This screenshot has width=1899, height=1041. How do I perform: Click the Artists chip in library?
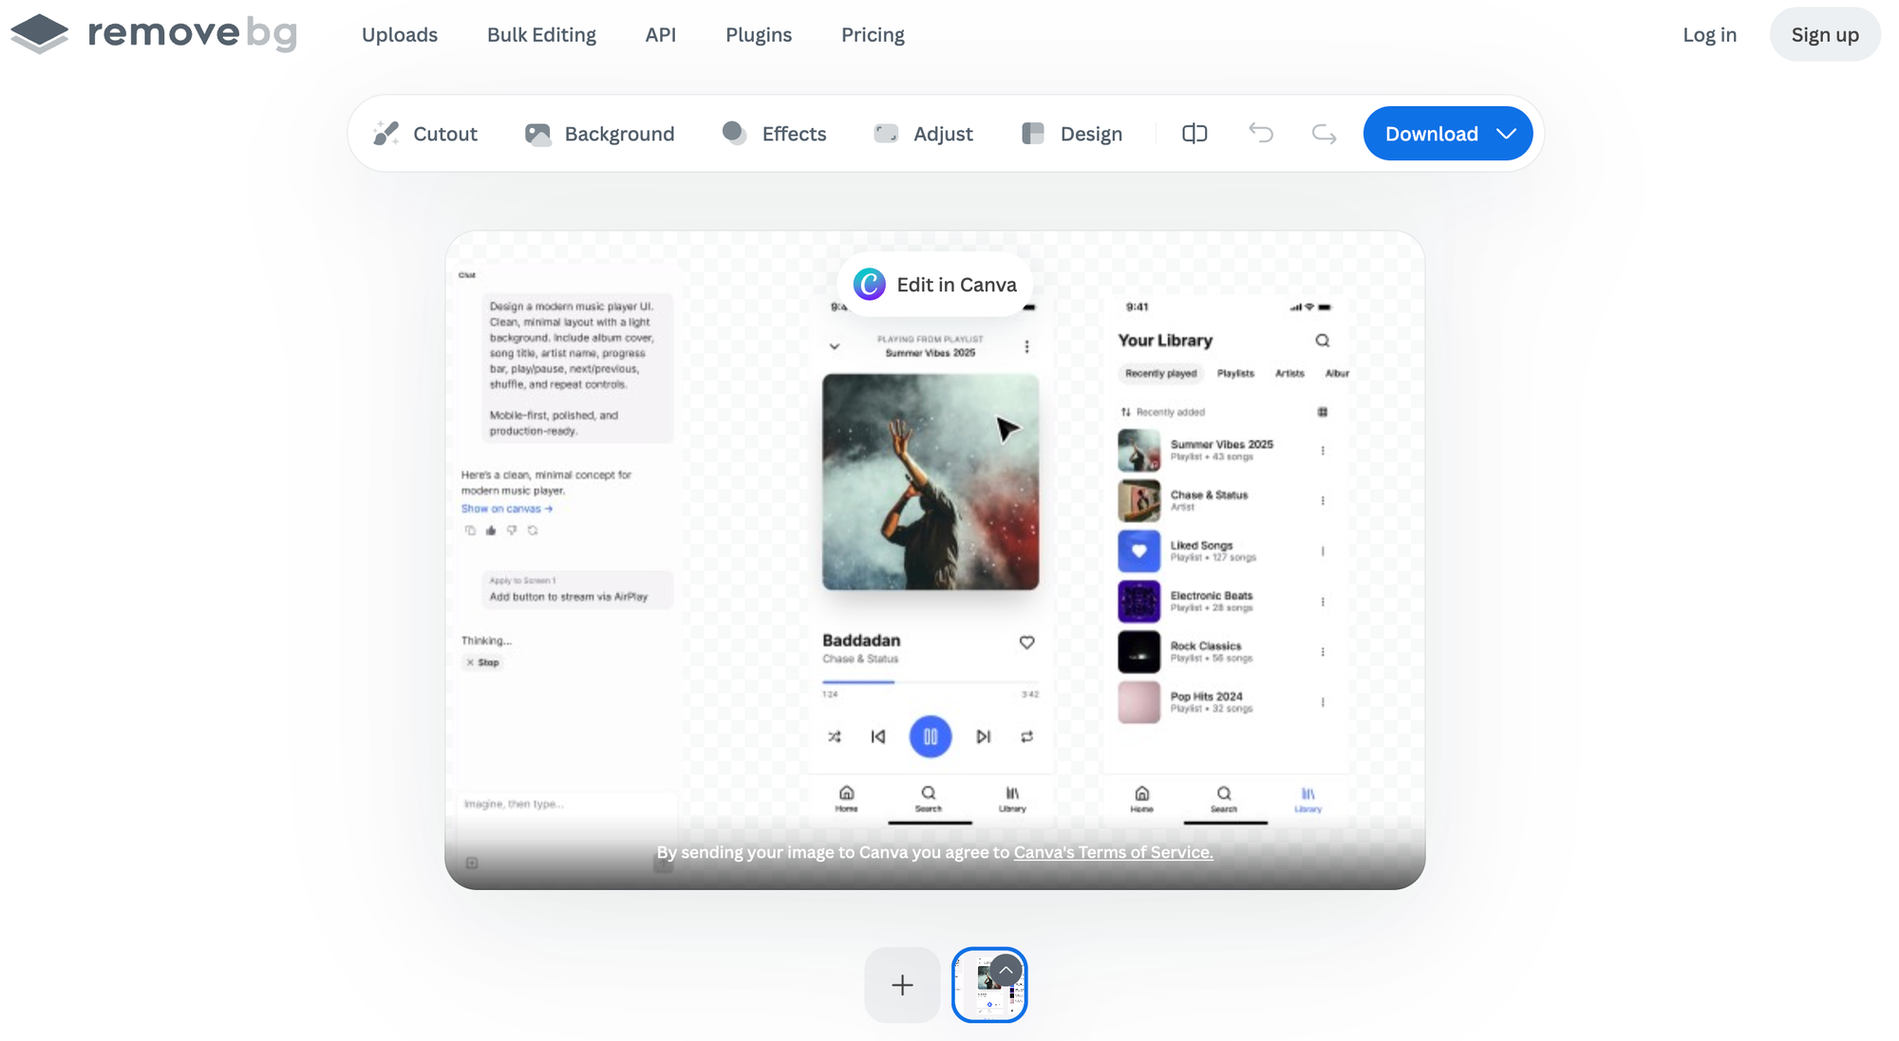coord(1289,374)
